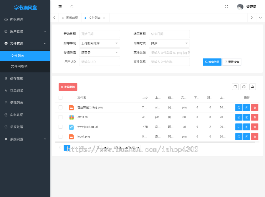Click the 重置搜索 reset button
265x197 pixels.
[232, 62]
